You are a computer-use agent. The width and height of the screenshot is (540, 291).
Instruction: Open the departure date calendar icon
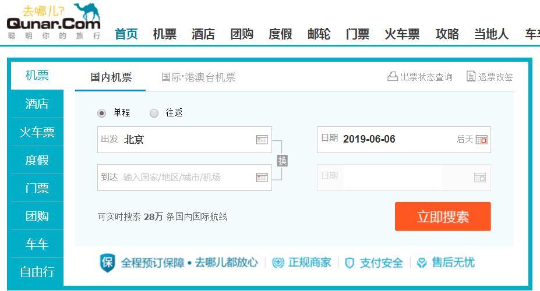click(481, 140)
